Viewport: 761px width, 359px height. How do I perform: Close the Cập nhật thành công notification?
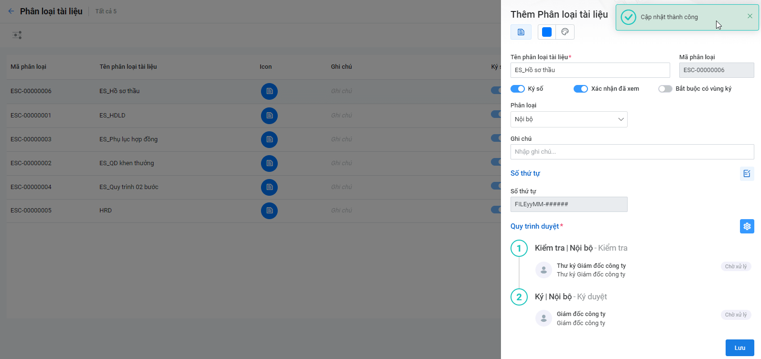(x=750, y=16)
